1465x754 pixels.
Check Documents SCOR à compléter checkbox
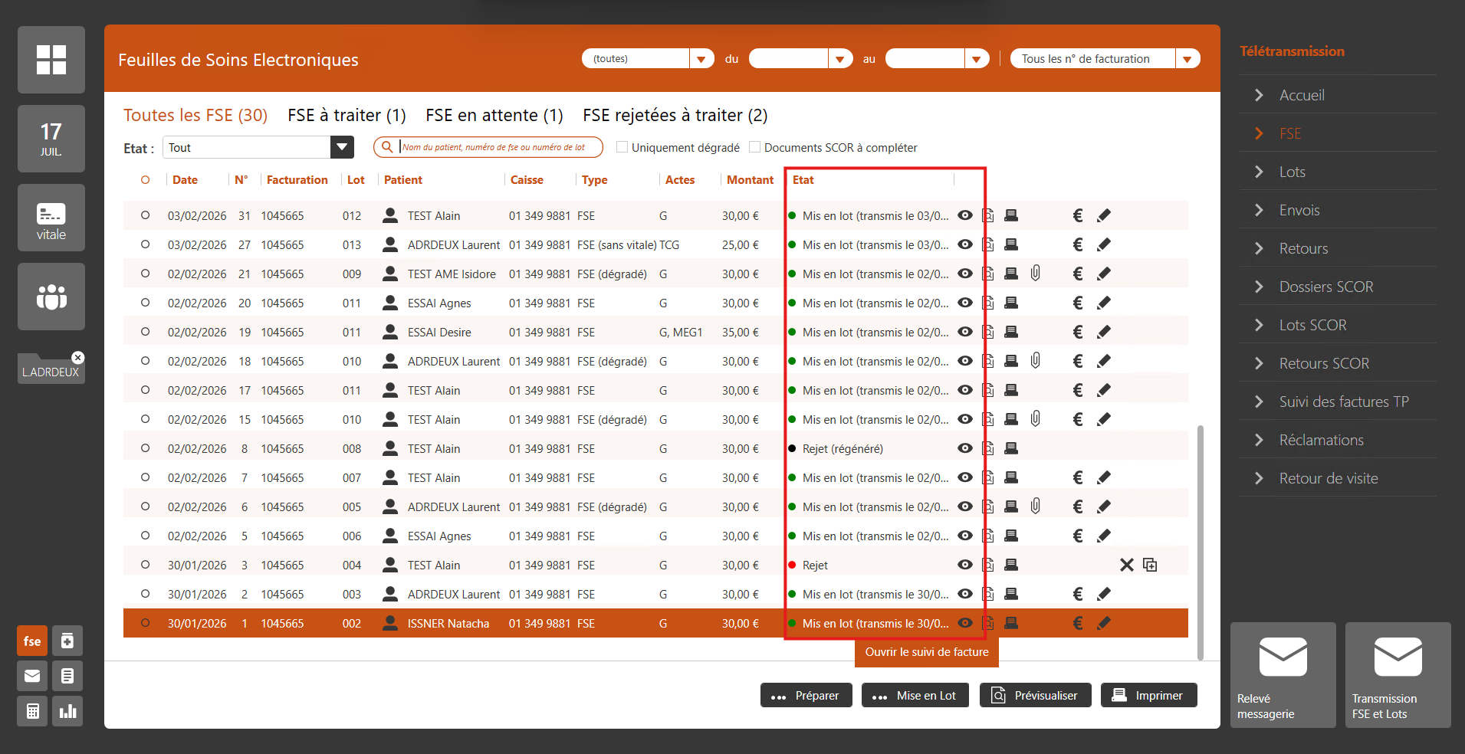tap(755, 147)
